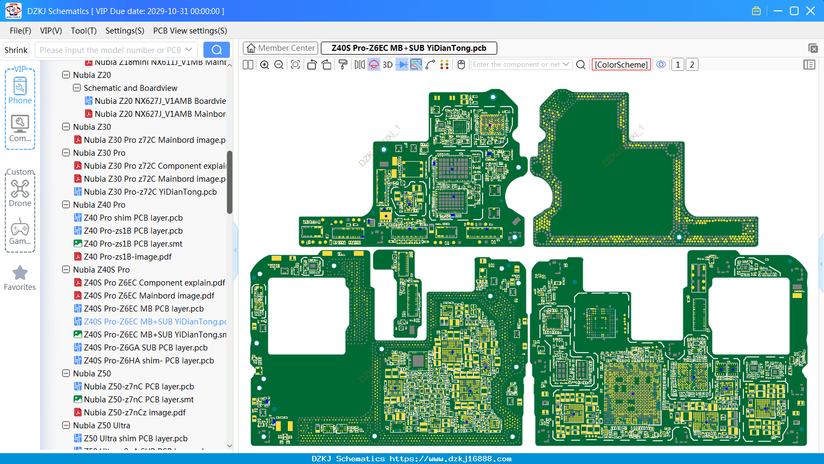
Task: Select the paint roller highlight tool
Action: [x=343, y=64]
